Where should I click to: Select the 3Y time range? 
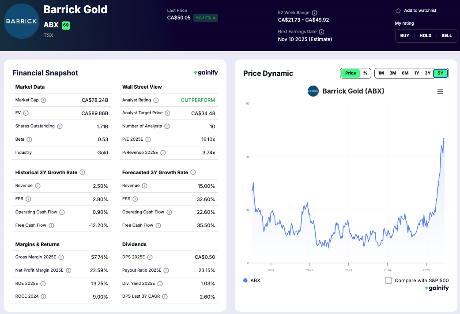click(428, 73)
